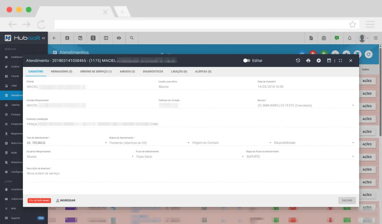Click the Endereço Instalação field
This screenshot has height=224, width=382.
tap(191, 124)
